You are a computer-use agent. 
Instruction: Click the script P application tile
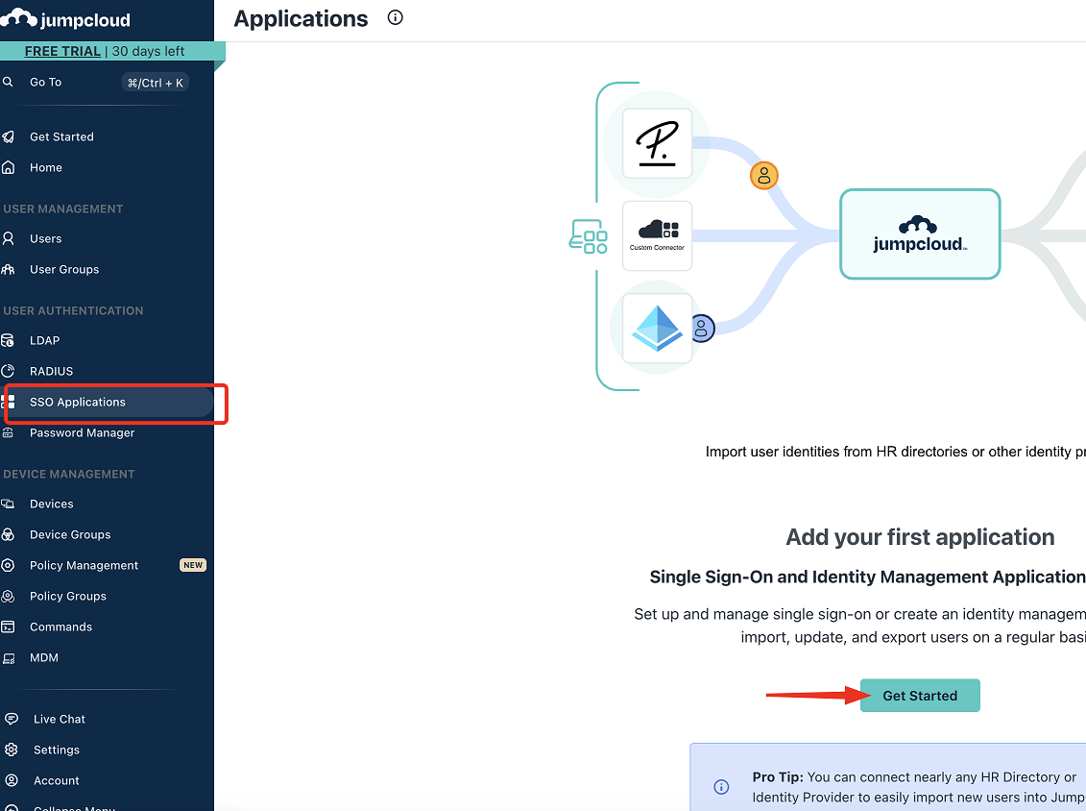click(x=658, y=143)
